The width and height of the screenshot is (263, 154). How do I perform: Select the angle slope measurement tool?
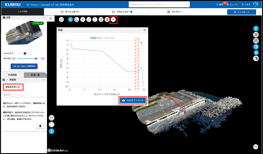point(83,20)
